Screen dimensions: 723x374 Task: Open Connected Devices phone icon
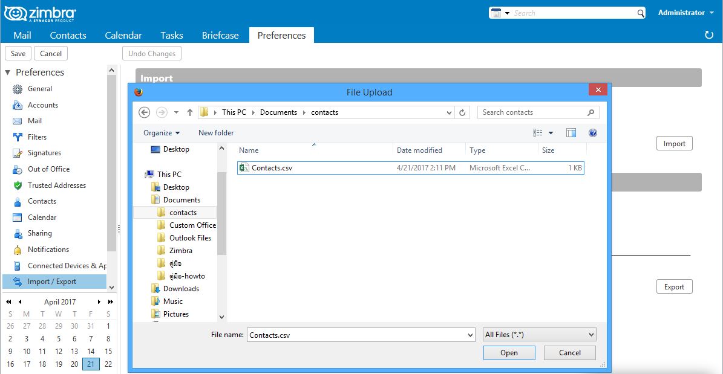(x=18, y=266)
